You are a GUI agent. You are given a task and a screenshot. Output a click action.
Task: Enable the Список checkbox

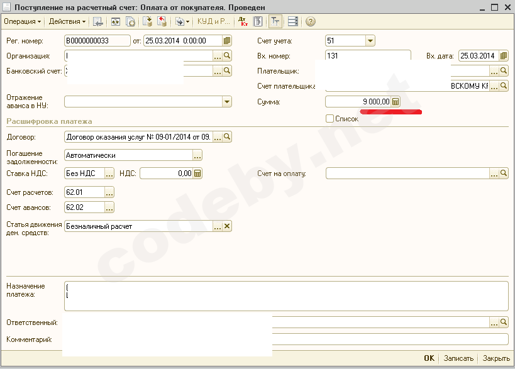click(x=329, y=119)
